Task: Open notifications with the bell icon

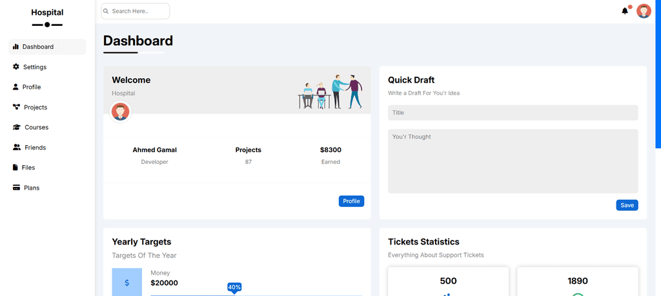Action: tap(625, 11)
